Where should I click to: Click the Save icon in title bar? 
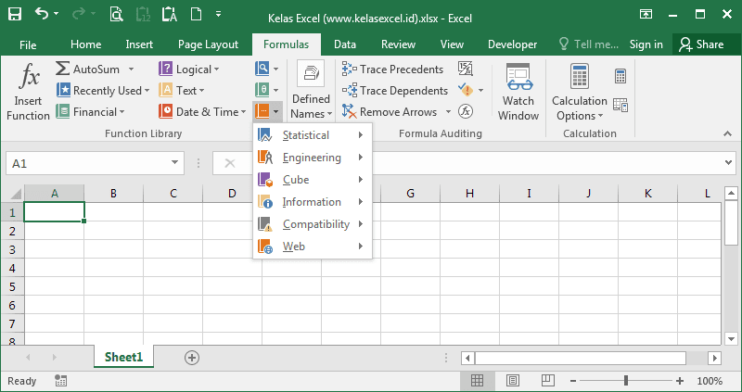click(x=15, y=14)
